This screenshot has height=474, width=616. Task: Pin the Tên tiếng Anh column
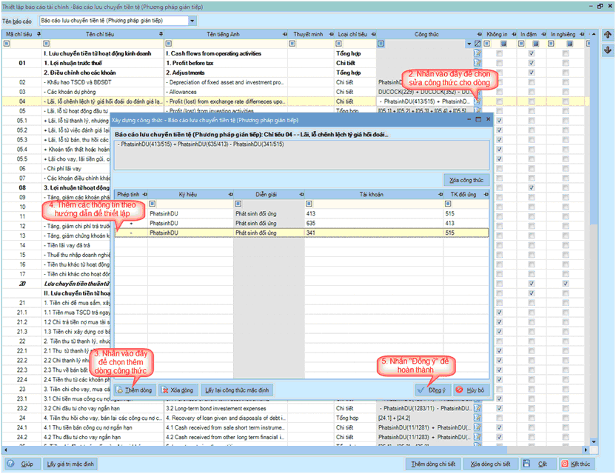click(x=285, y=34)
